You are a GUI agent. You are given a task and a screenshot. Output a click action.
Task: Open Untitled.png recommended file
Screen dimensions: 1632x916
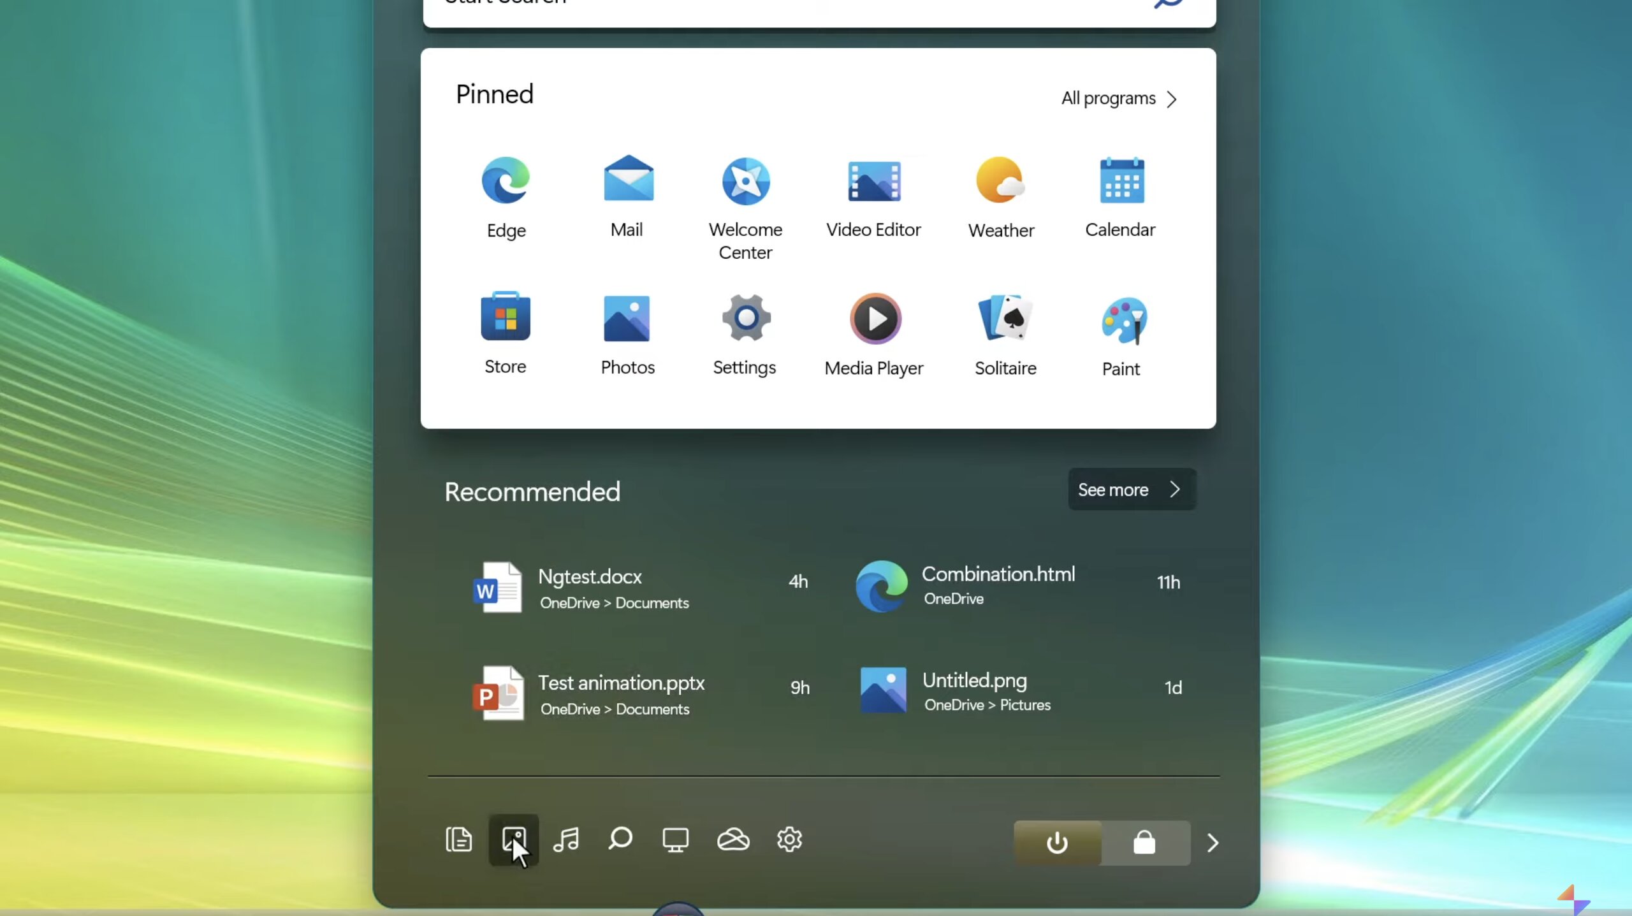1020,691
